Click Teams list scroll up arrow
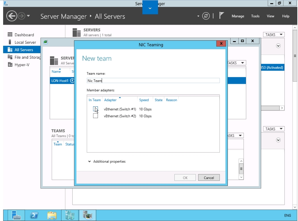Viewport: 298px width, 221px height. 241,161
